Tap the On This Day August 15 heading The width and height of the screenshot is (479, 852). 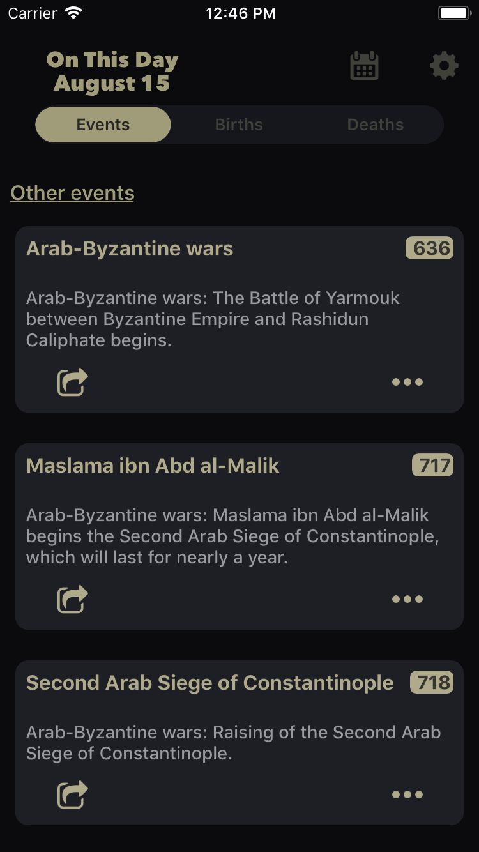(112, 72)
